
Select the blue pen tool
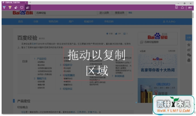coord(4,7)
